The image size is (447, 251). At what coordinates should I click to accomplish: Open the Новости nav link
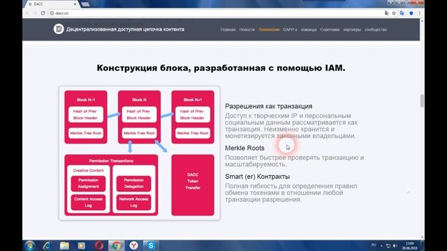247,29
